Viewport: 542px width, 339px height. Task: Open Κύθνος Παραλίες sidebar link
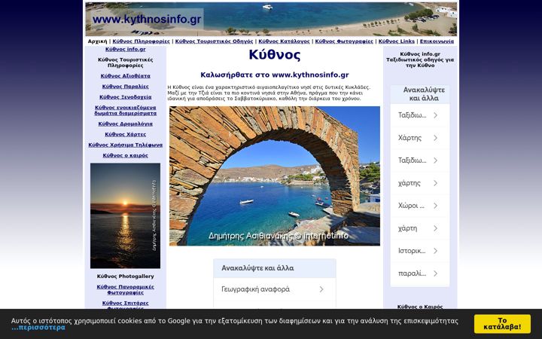(x=126, y=87)
